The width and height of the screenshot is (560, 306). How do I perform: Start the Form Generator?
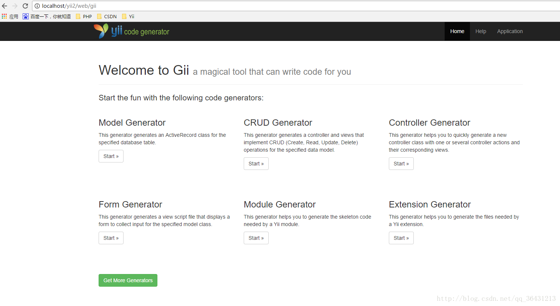click(x=111, y=238)
